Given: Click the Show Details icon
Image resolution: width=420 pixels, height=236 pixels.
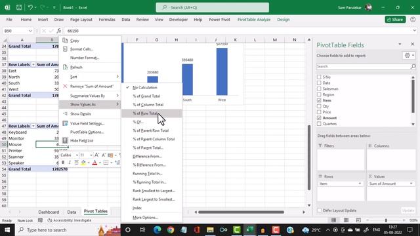Looking at the screenshot, I should [x=65, y=113].
